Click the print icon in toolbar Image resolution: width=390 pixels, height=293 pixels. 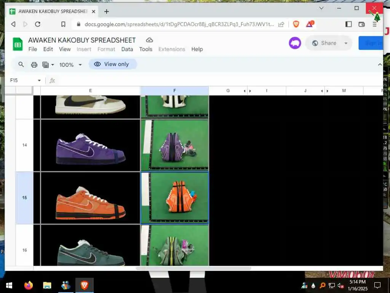[x=34, y=65]
